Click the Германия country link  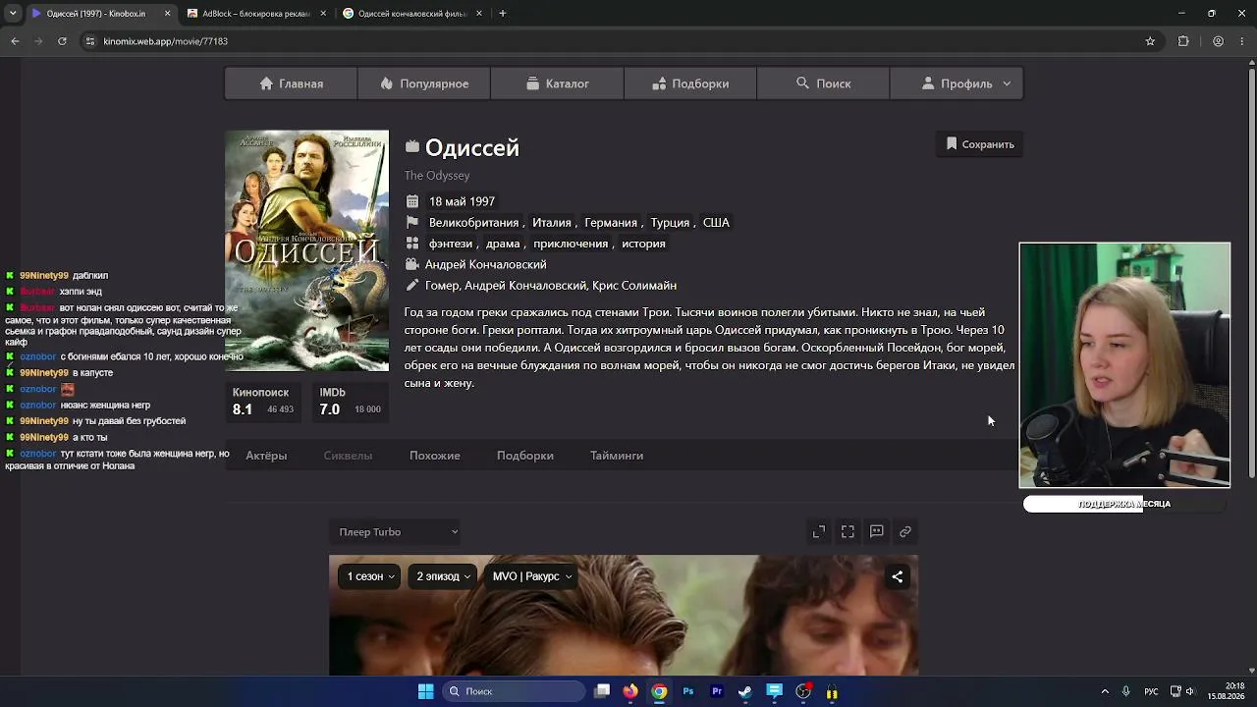[611, 223]
